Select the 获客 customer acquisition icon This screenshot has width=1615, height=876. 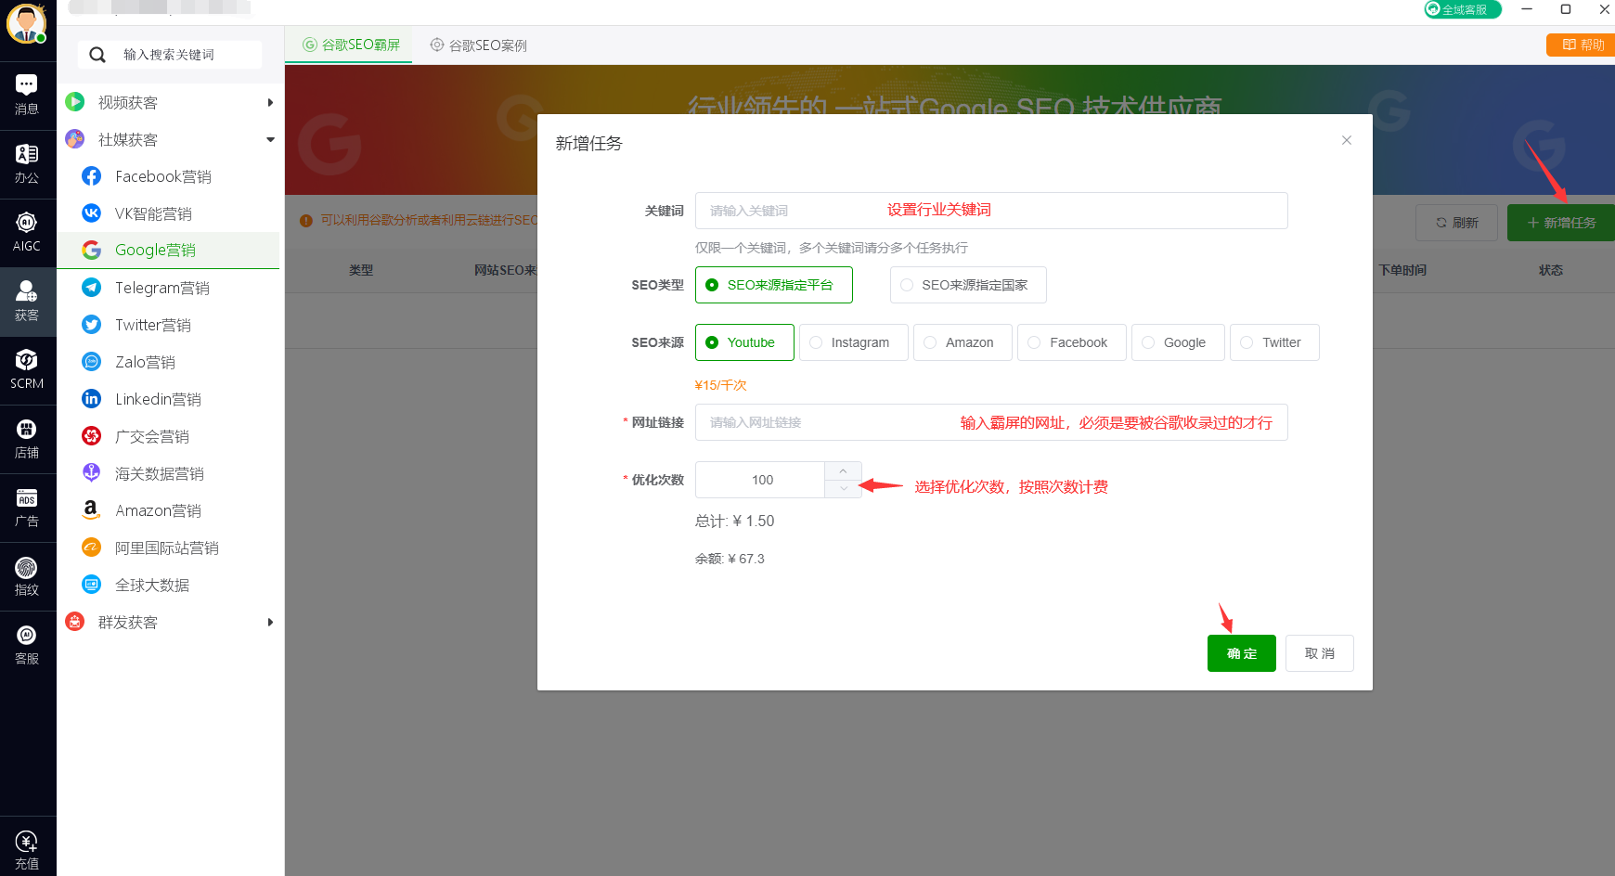[27, 302]
